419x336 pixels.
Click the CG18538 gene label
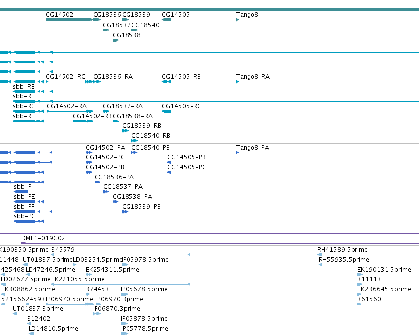click(127, 35)
